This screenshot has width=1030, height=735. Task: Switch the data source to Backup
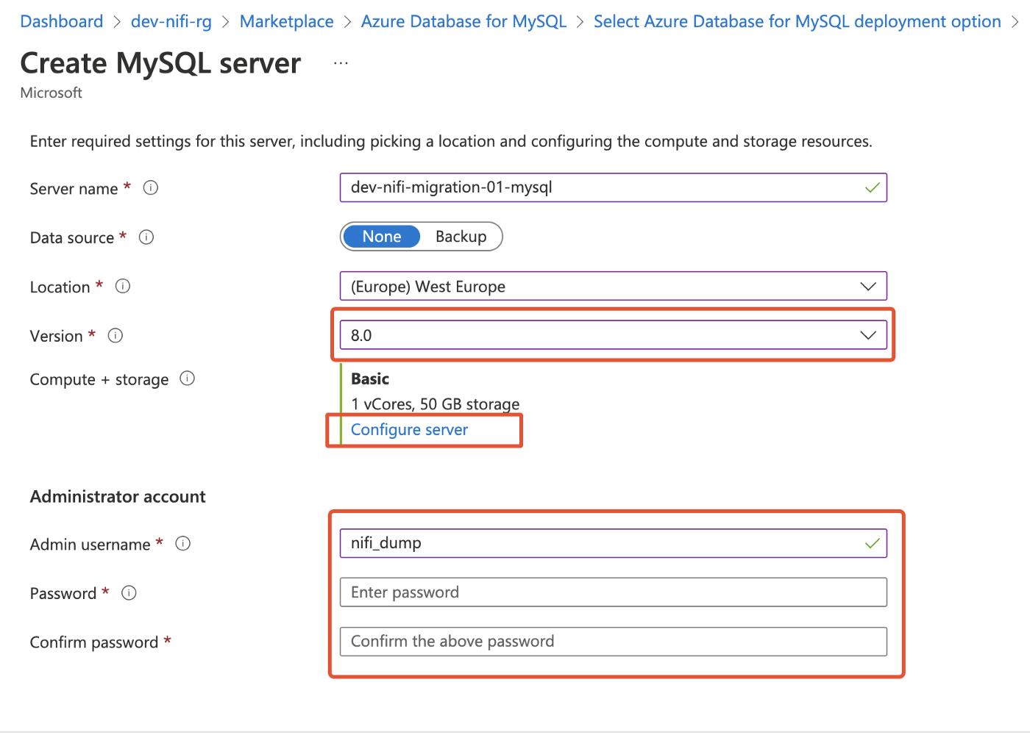tap(461, 236)
